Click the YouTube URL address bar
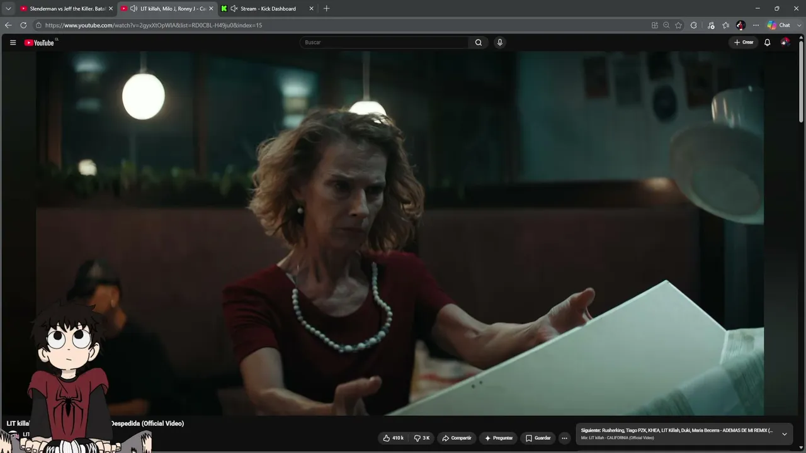Viewport: 806px width, 453px height. (x=340, y=25)
